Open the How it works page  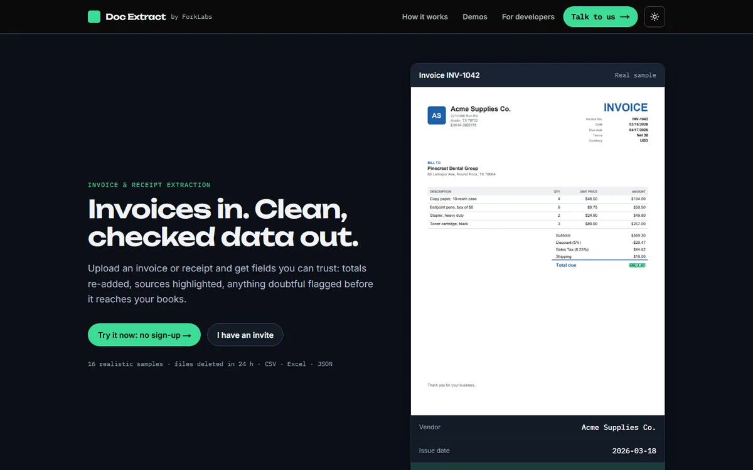425,17
